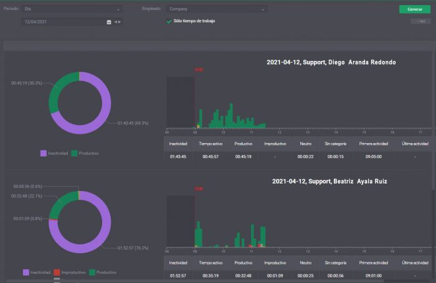The image size is (436, 283).
Task: Click Productivo column header in Beatriz's table
Action: click(244, 262)
